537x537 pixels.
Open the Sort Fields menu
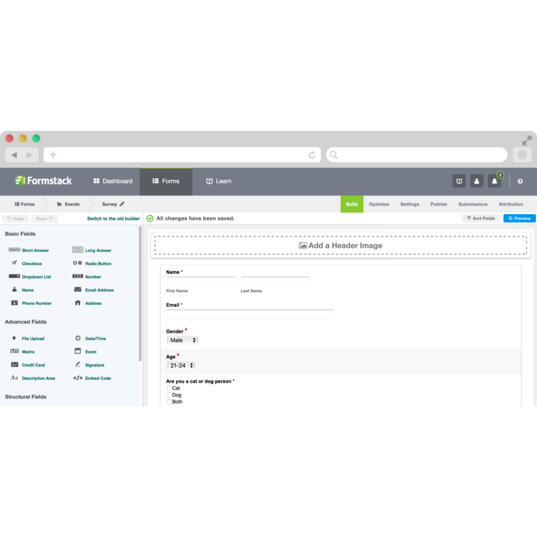point(481,218)
